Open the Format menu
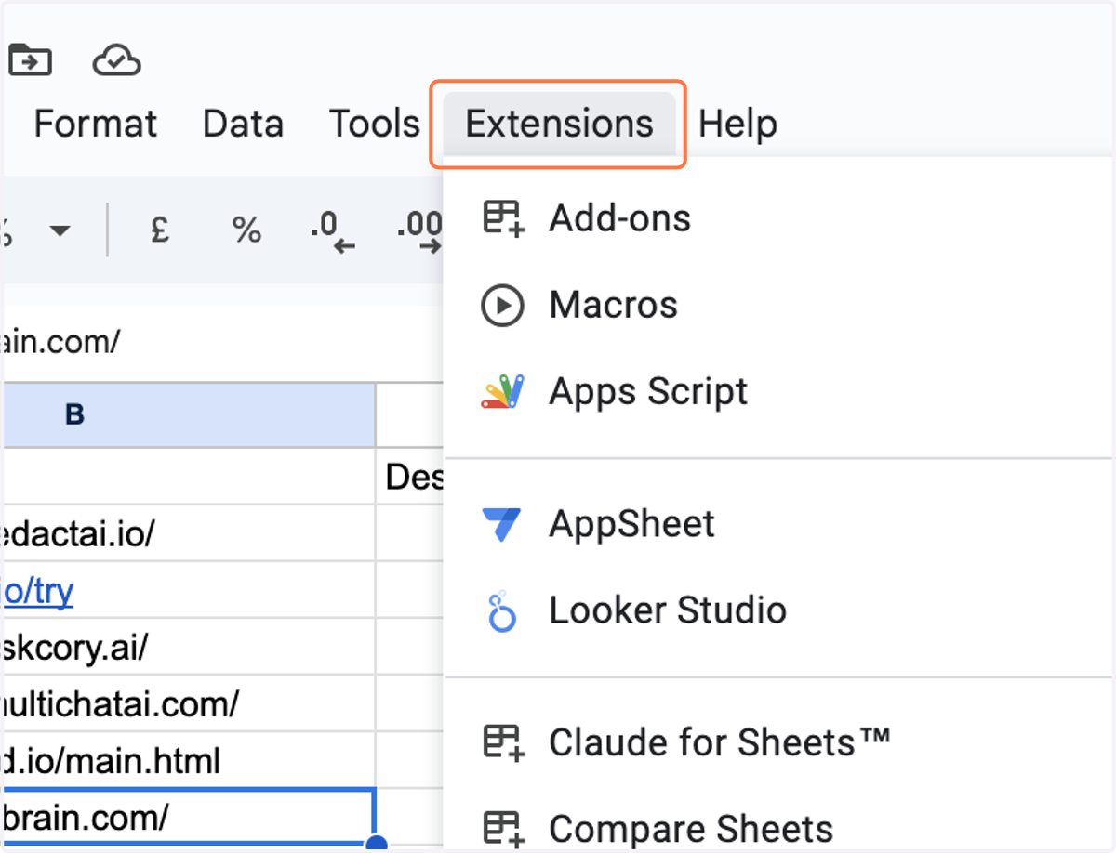Screen dimensions: 1116x853 click(95, 124)
